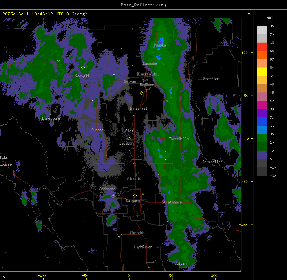Screen dimensions: 287x280
Task: Click the Sundre town label
Action: [x=97, y=130]
